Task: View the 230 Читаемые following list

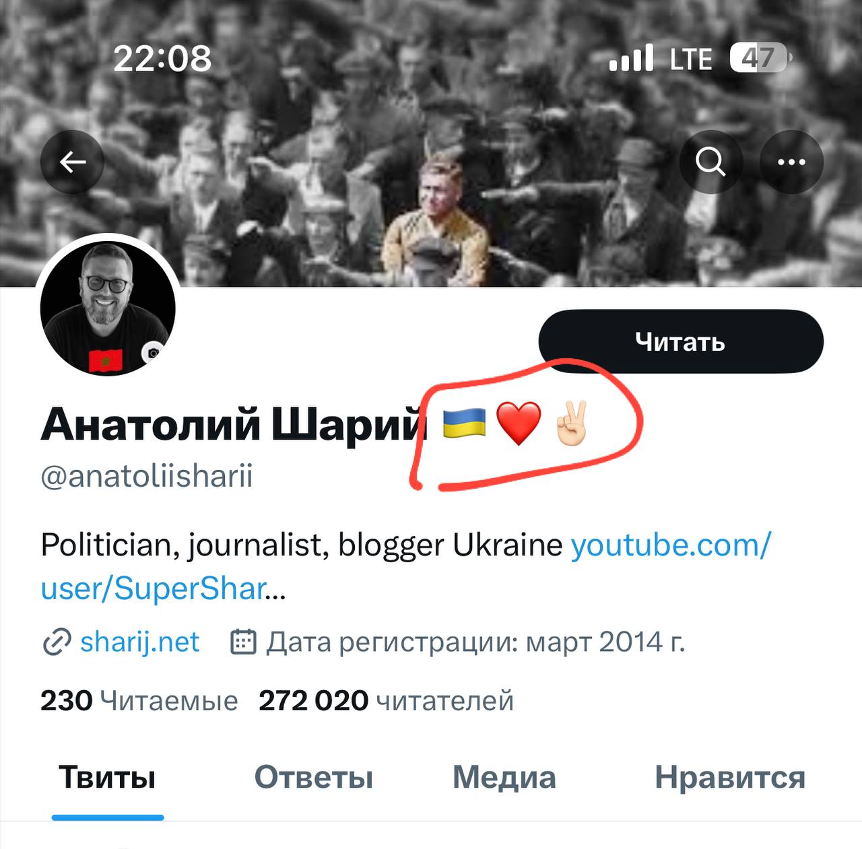Action: pyautogui.click(x=139, y=701)
